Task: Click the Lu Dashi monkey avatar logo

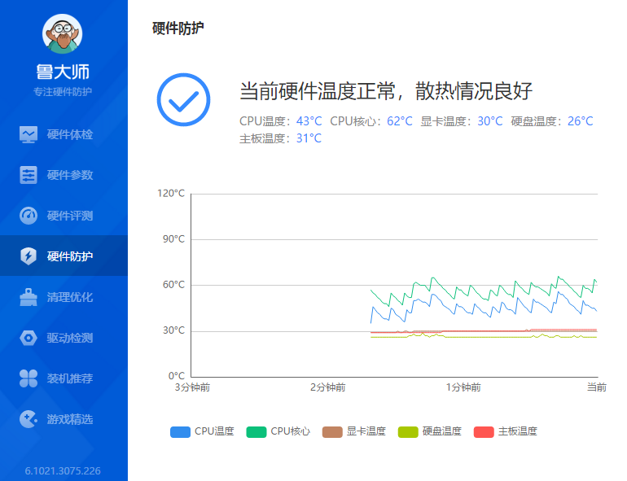Action: [63, 33]
